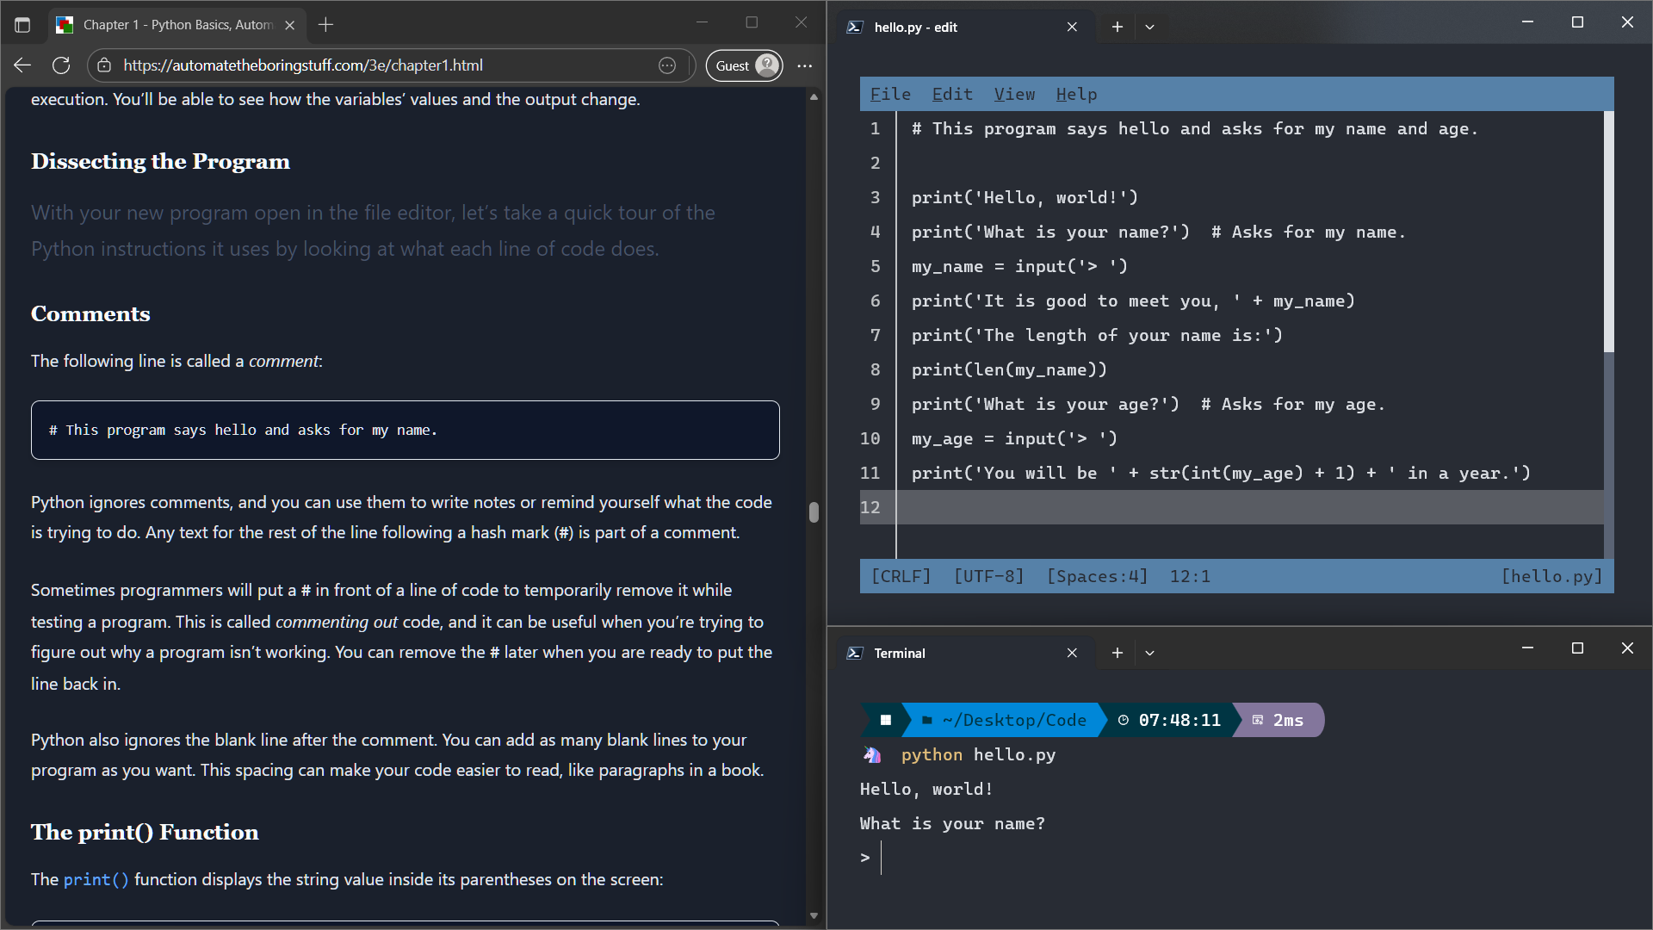
Task: Open the View menu in edit
Action: pos(1014,94)
